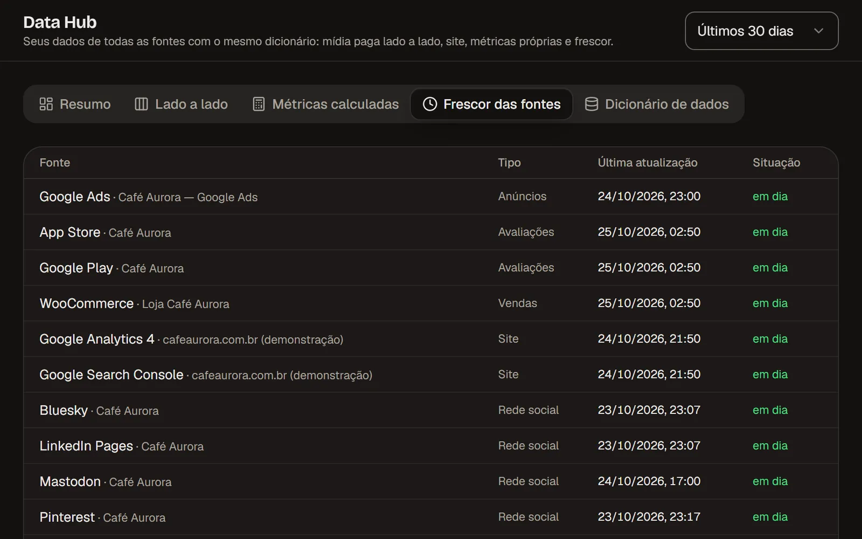Image resolution: width=862 pixels, height=539 pixels.
Task: Open the Métricas calculadas tab
Action: click(x=325, y=104)
